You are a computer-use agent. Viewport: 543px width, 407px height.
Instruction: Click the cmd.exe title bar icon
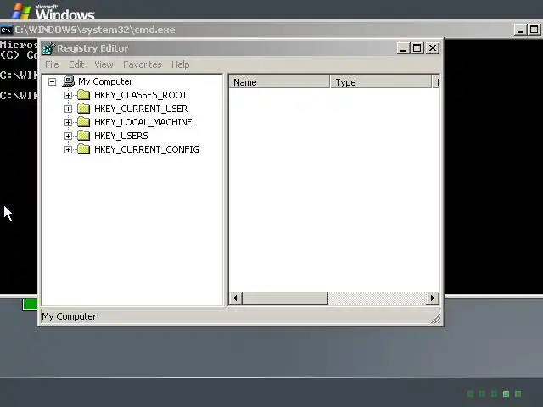(x=6, y=30)
